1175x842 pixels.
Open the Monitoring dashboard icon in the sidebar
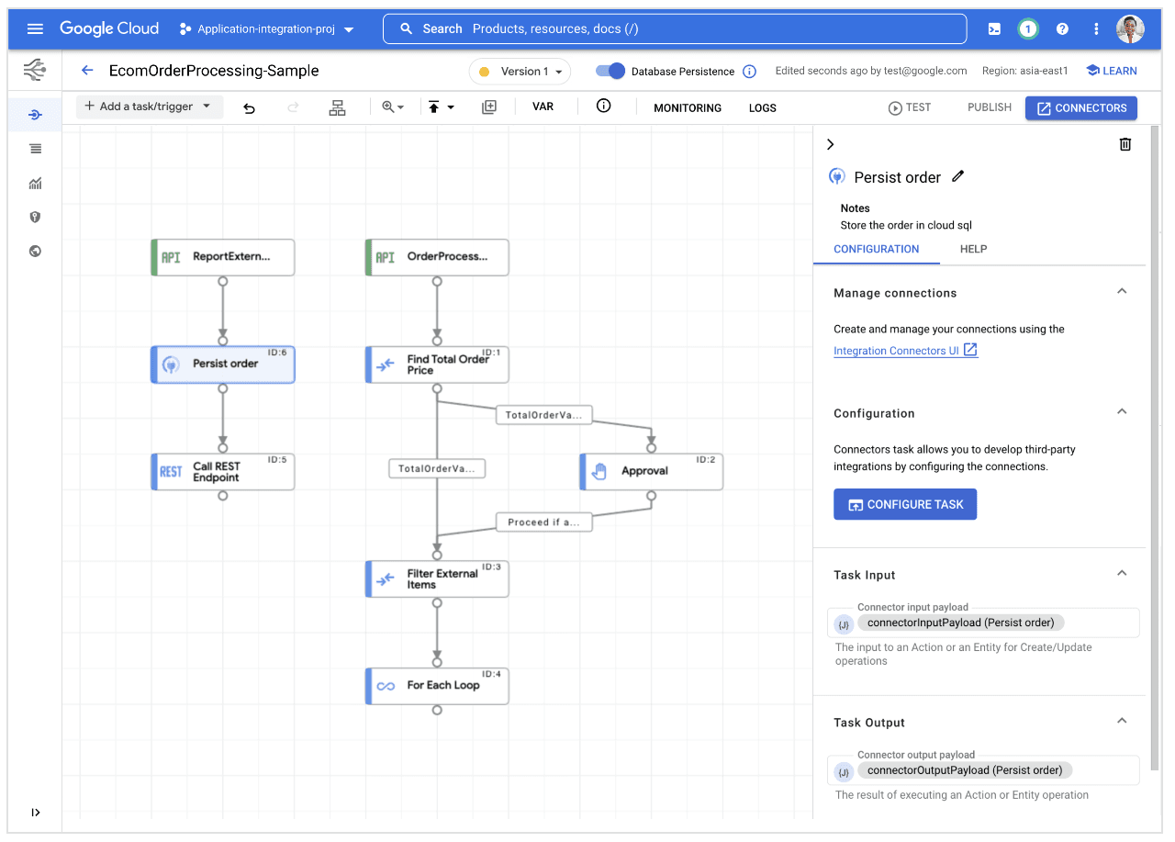pos(35,183)
